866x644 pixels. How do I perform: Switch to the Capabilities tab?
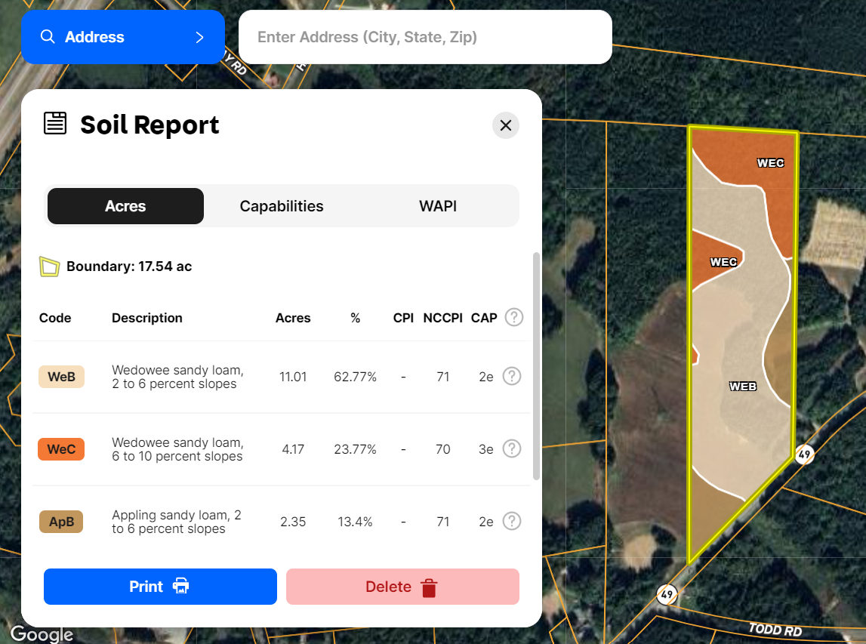click(x=282, y=206)
